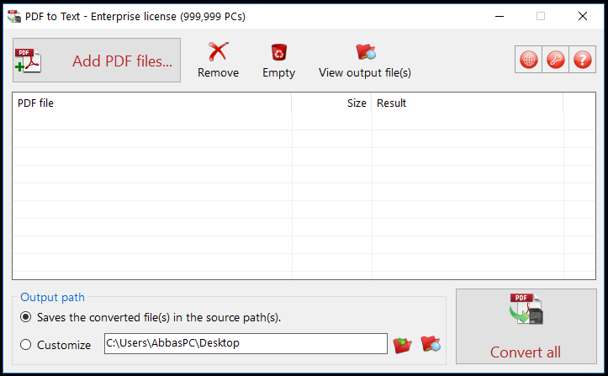Click the app icon in title bar

click(14, 16)
